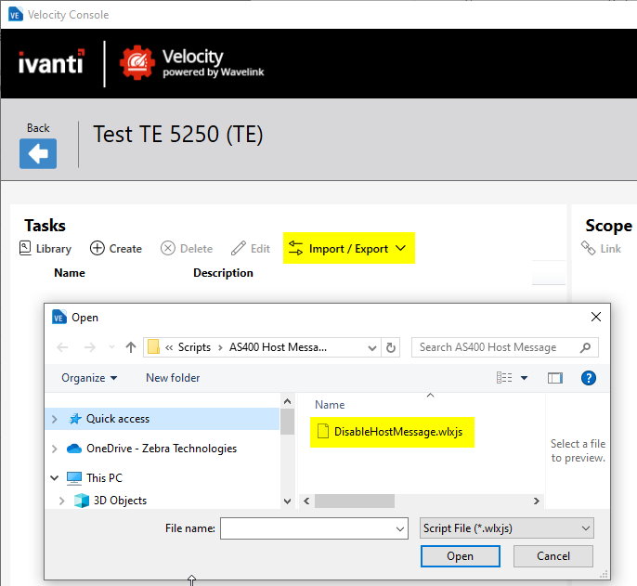Collapse the This PC node
This screenshot has width=637, height=586.
pos(55,478)
